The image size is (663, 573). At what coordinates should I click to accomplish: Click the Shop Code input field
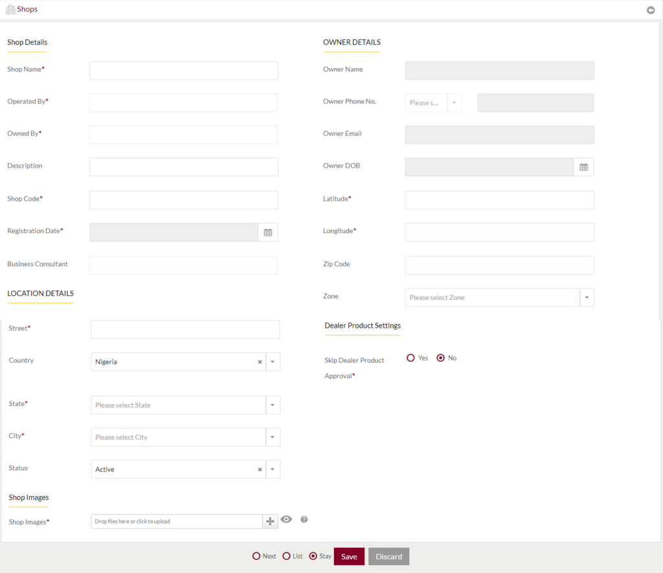click(184, 200)
